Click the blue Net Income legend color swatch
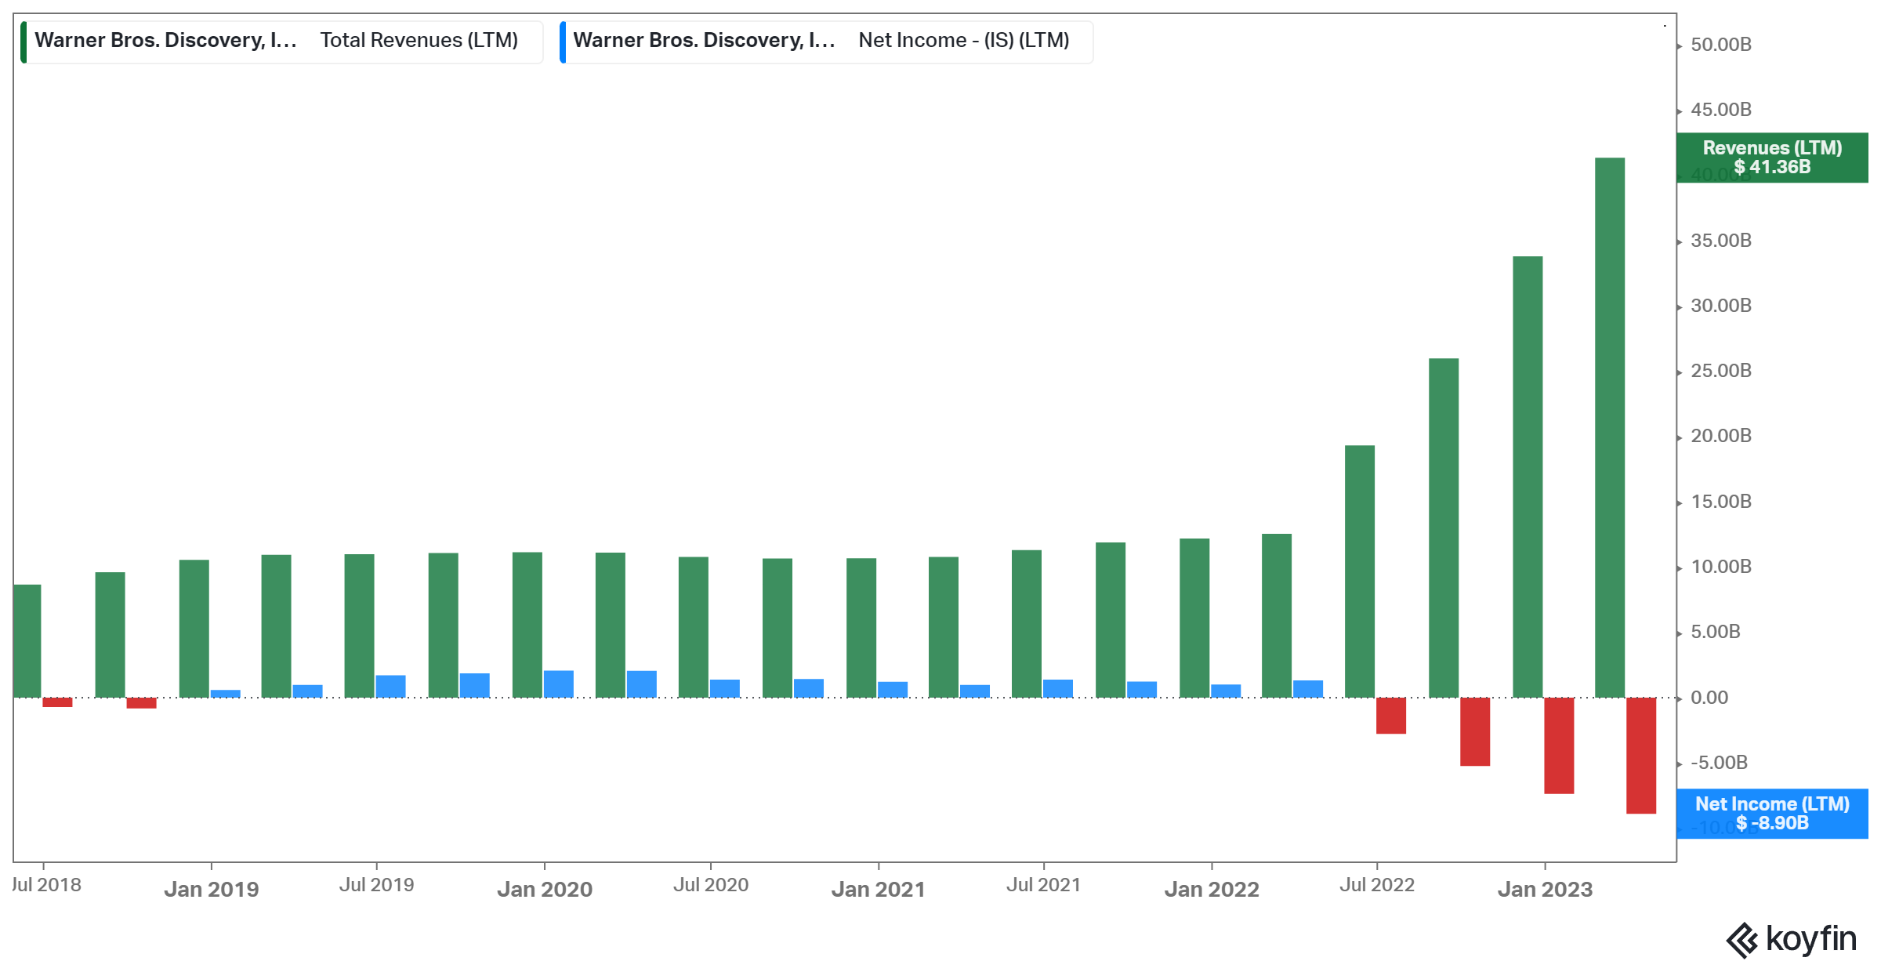 tap(563, 42)
